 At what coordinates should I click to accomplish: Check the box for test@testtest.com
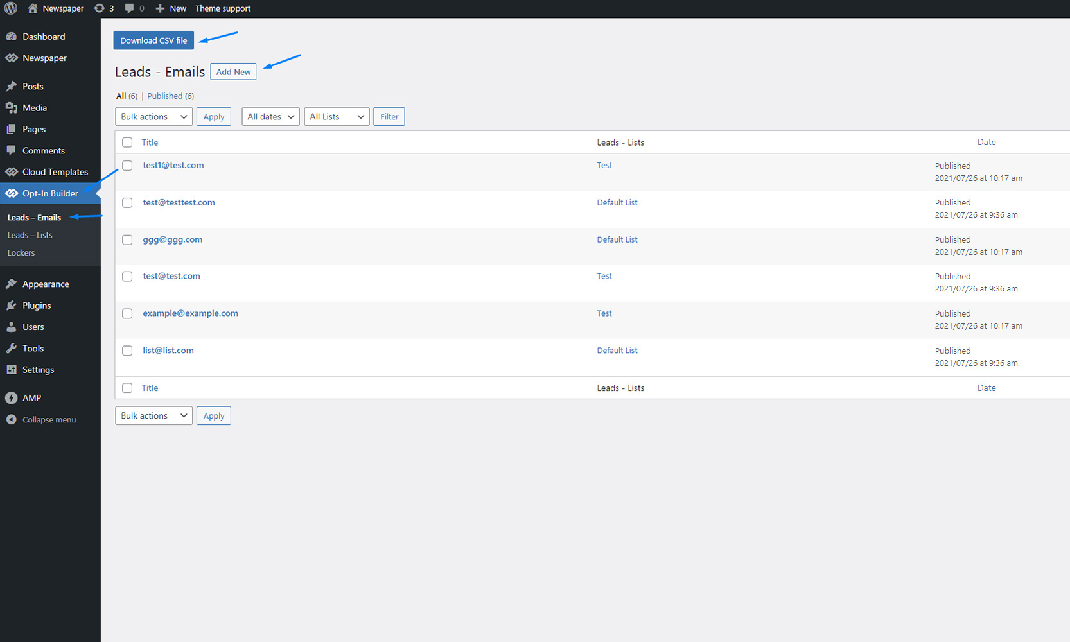(127, 203)
